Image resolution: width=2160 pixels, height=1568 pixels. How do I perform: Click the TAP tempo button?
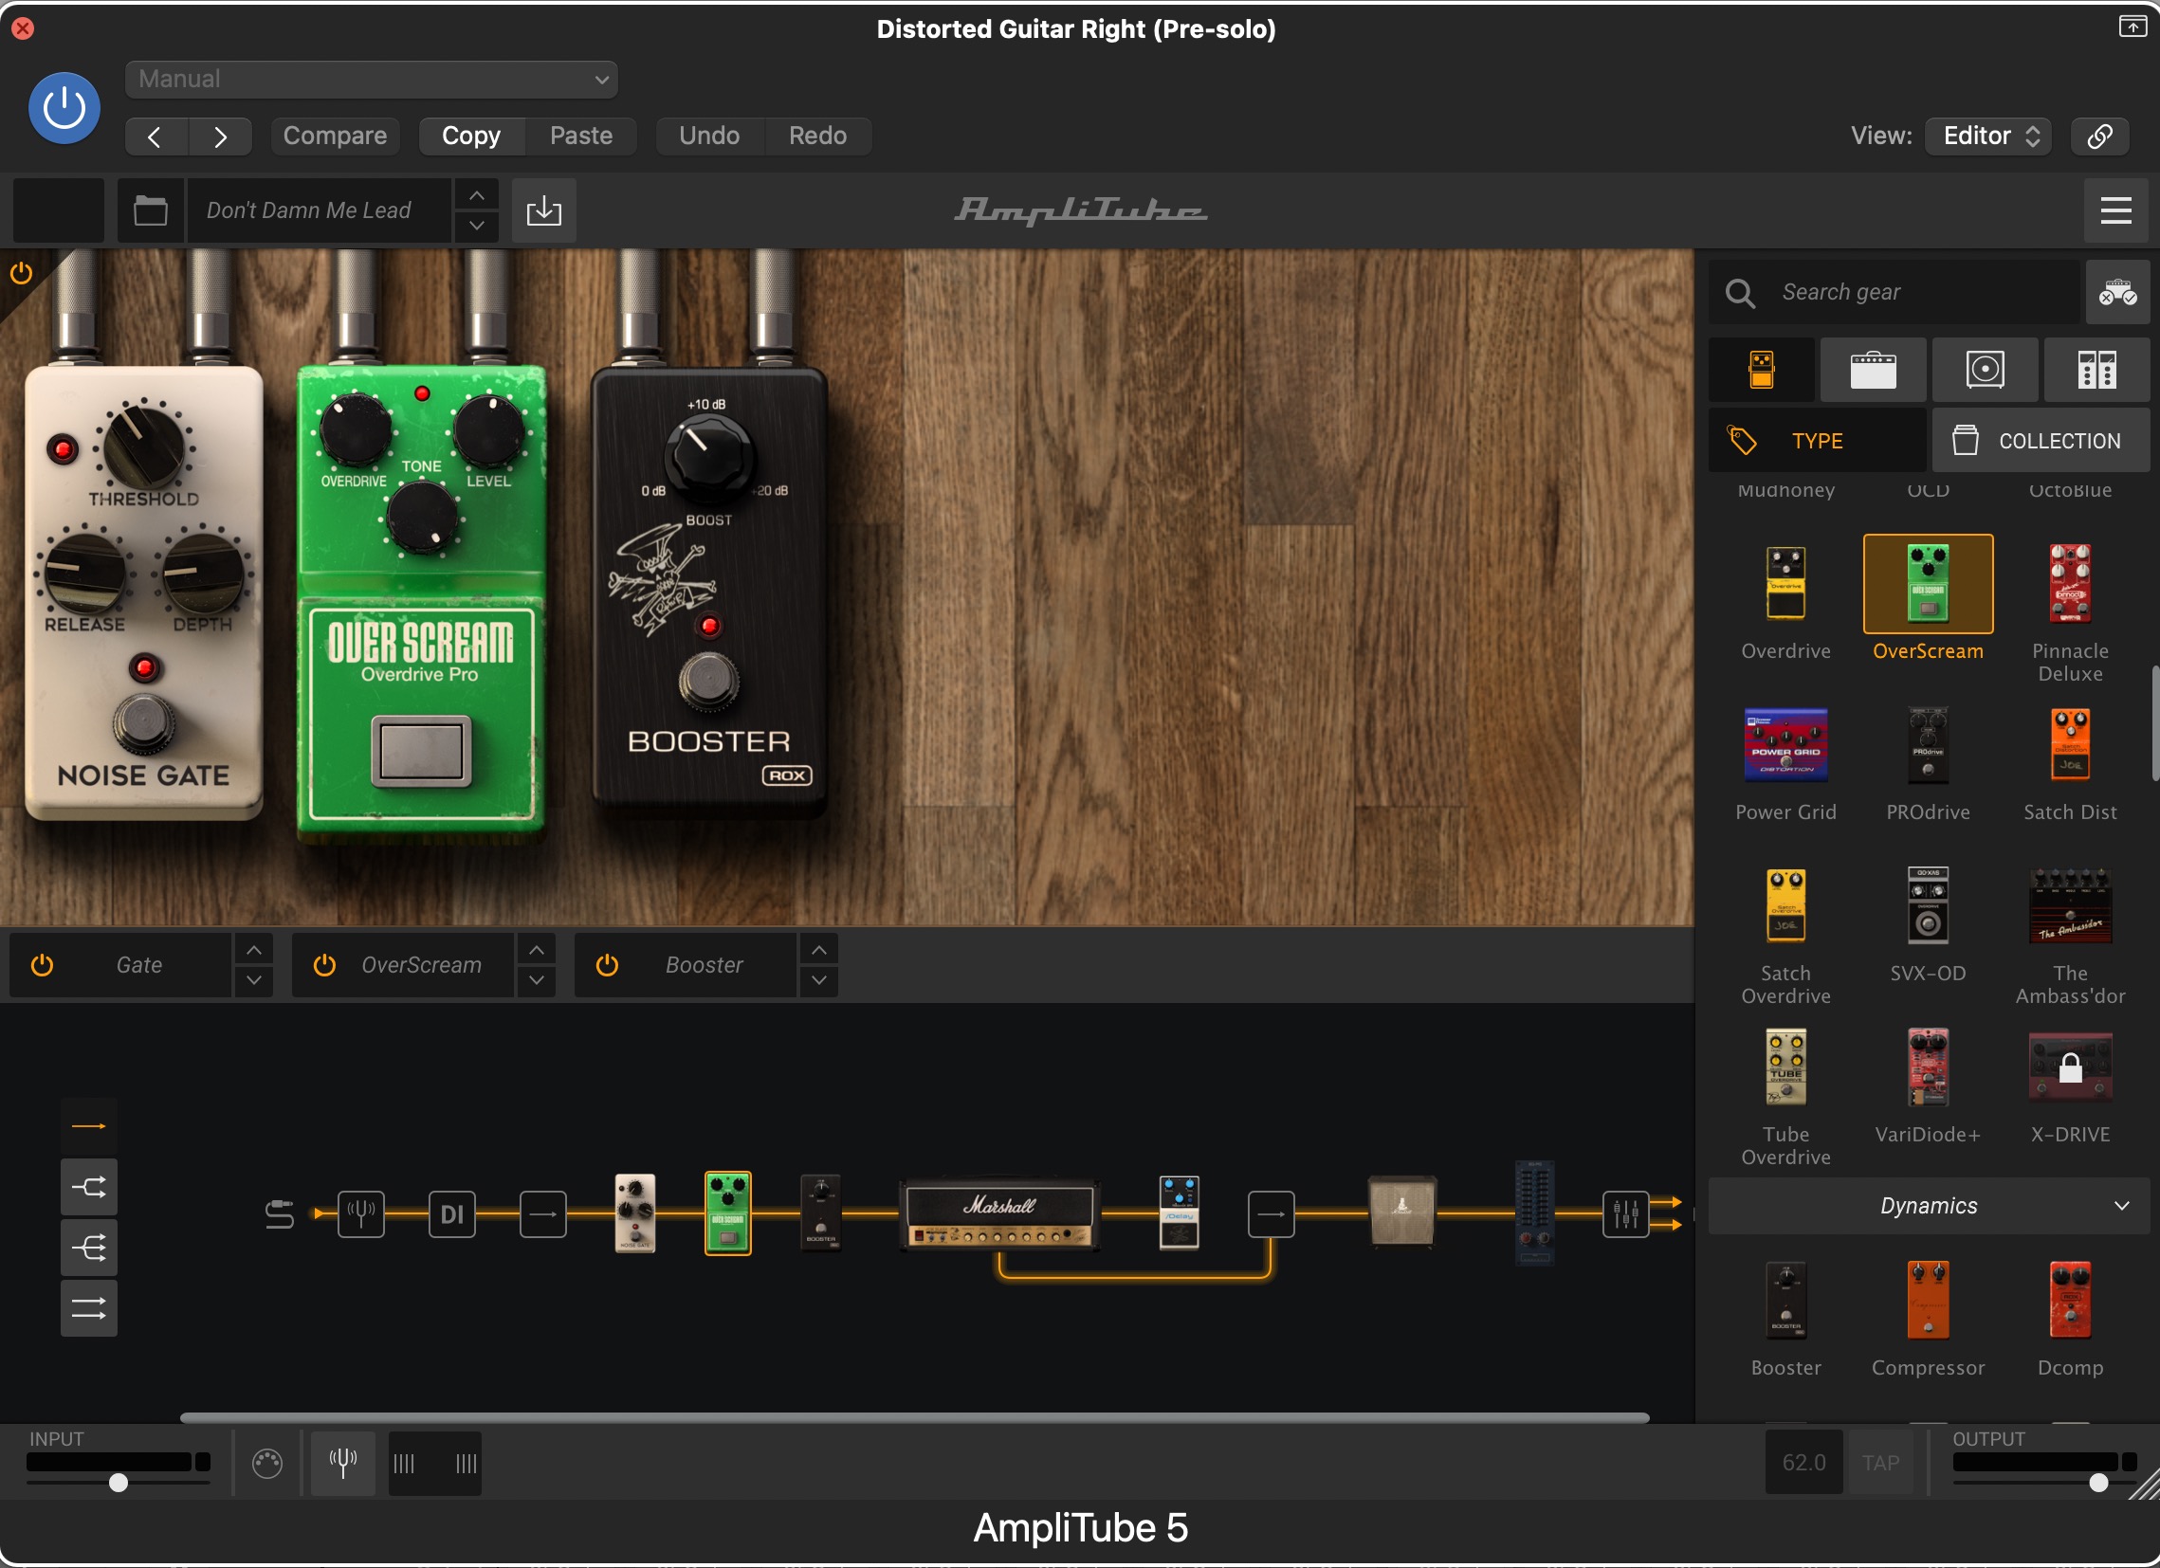click(1880, 1463)
